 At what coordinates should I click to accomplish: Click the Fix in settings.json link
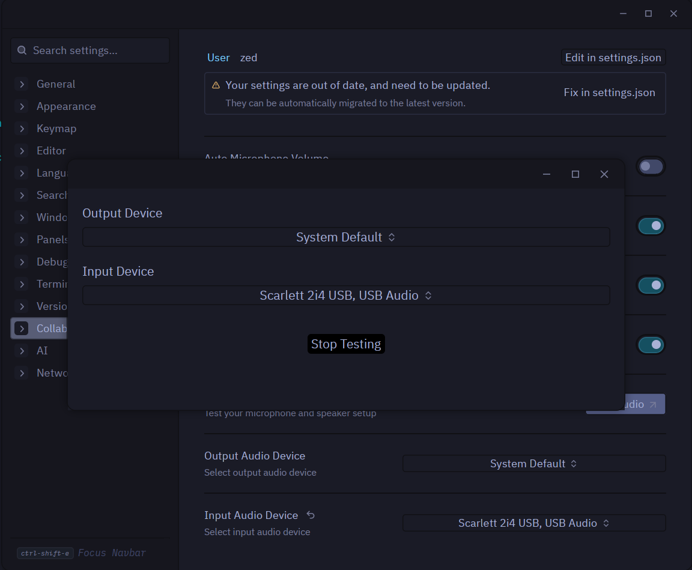[609, 92]
